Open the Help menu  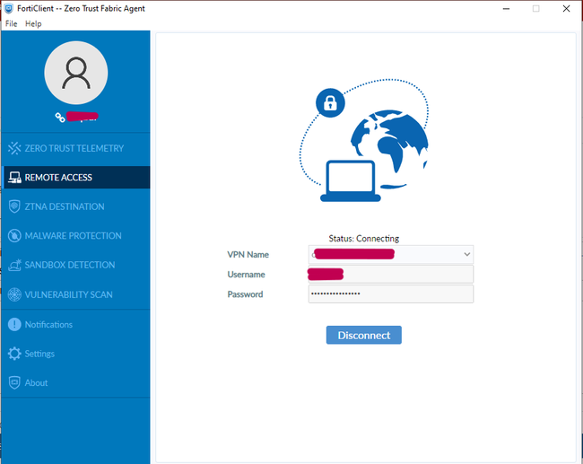coord(33,24)
